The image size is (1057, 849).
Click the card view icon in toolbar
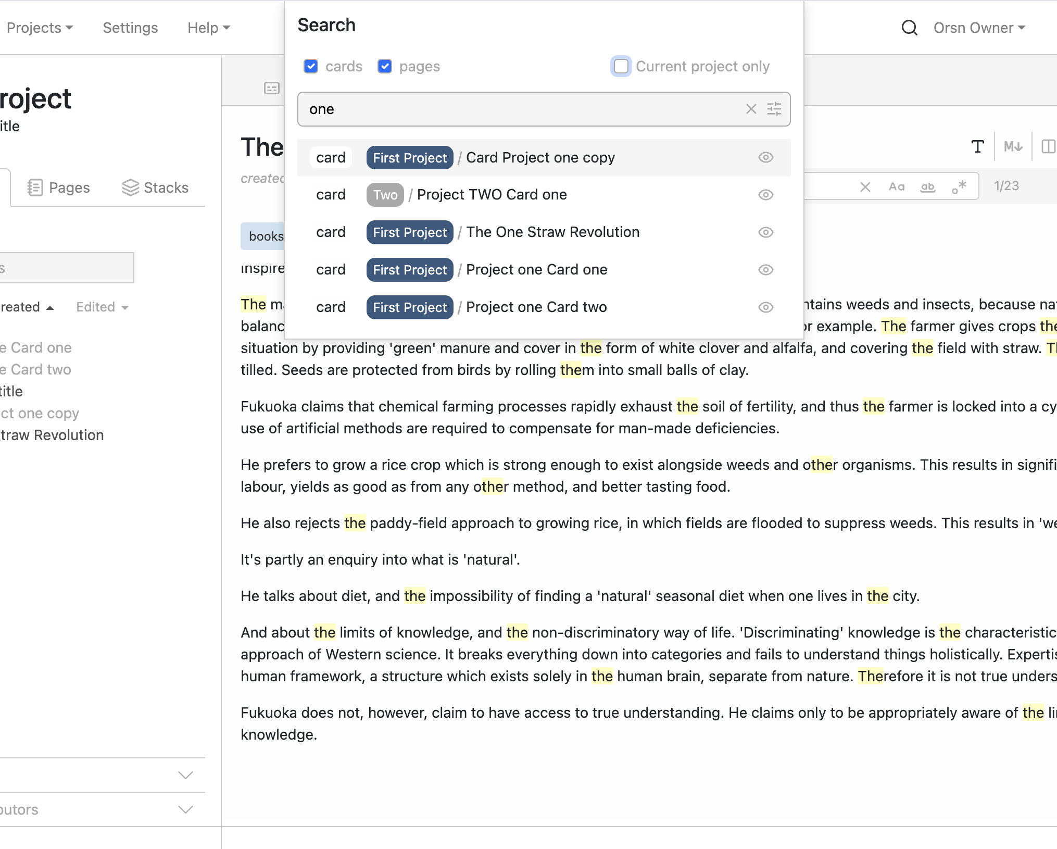(x=272, y=88)
